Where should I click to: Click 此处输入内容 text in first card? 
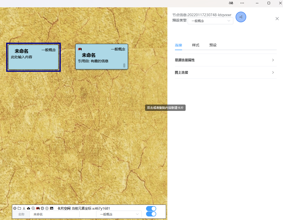coord(22,57)
